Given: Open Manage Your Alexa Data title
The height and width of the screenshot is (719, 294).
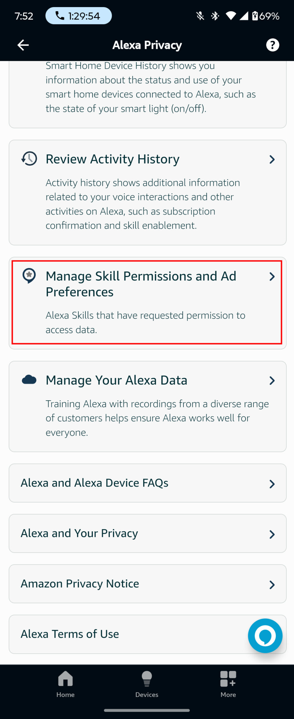Looking at the screenshot, I should pos(116,380).
